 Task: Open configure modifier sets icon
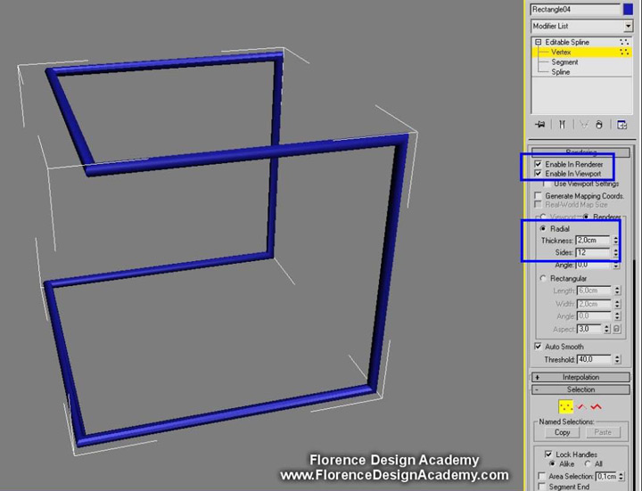[x=621, y=125]
